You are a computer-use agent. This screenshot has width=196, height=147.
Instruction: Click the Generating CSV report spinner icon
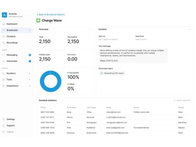click(102, 73)
